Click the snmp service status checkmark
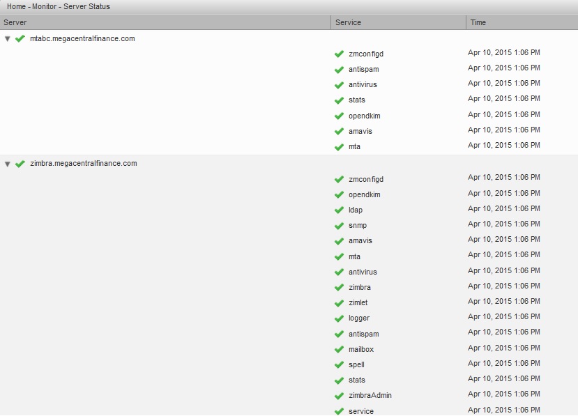 pos(339,226)
